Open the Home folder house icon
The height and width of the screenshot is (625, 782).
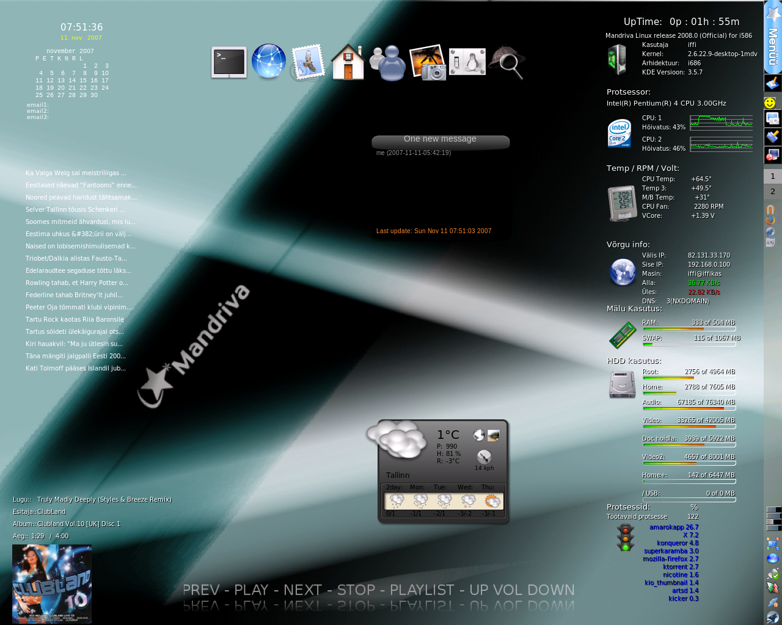pyautogui.click(x=348, y=62)
